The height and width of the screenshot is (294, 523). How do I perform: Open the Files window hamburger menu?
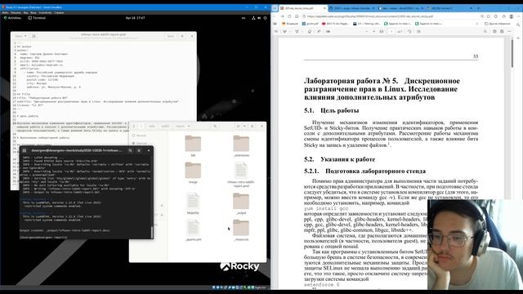[253, 127]
